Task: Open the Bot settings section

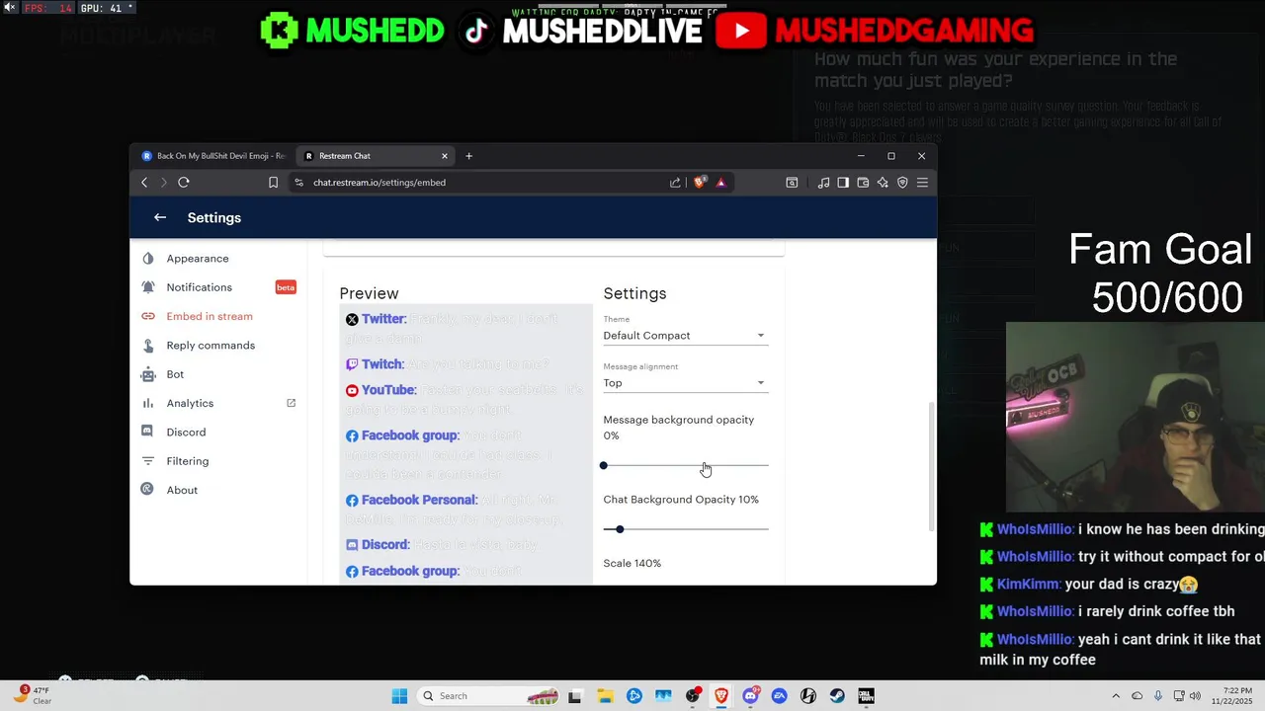Action: point(175,374)
